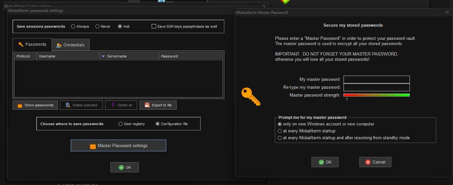Click the Password column header

[x=190, y=56]
